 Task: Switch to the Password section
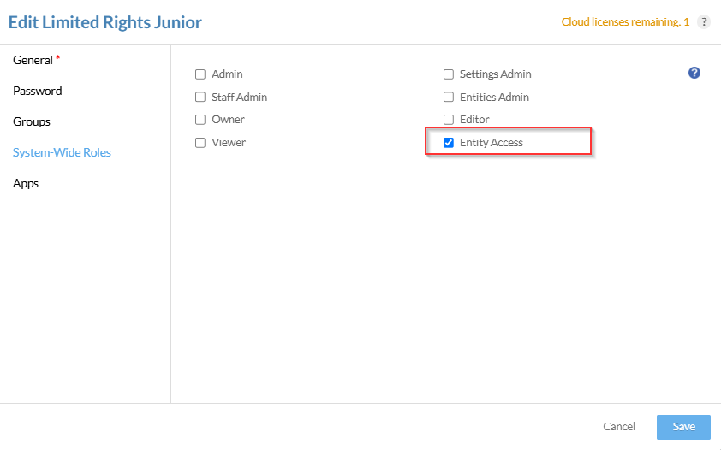38,91
